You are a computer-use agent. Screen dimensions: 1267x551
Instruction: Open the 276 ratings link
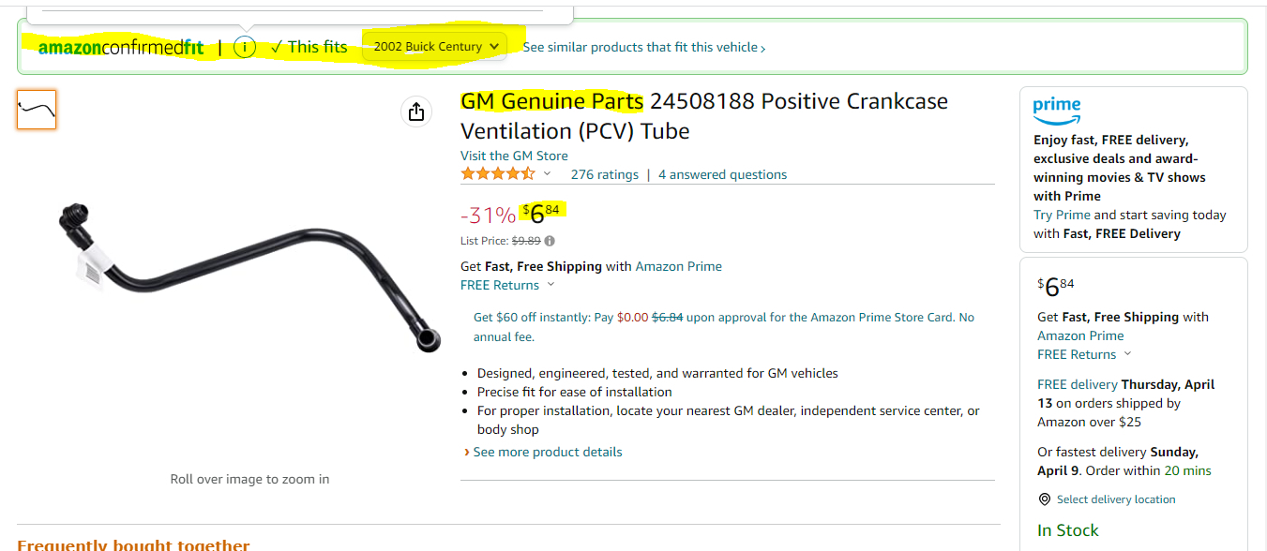604,174
